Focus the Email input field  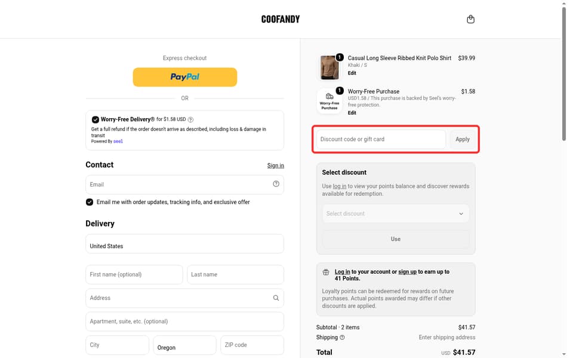(x=184, y=184)
